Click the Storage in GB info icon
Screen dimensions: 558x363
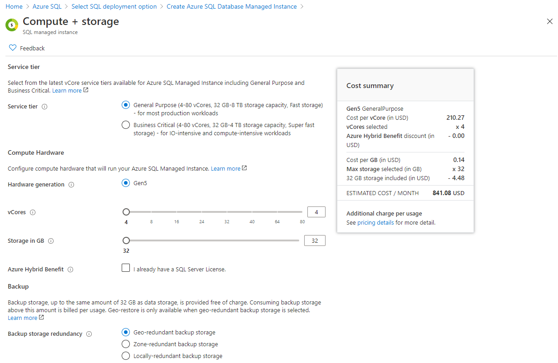point(51,241)
